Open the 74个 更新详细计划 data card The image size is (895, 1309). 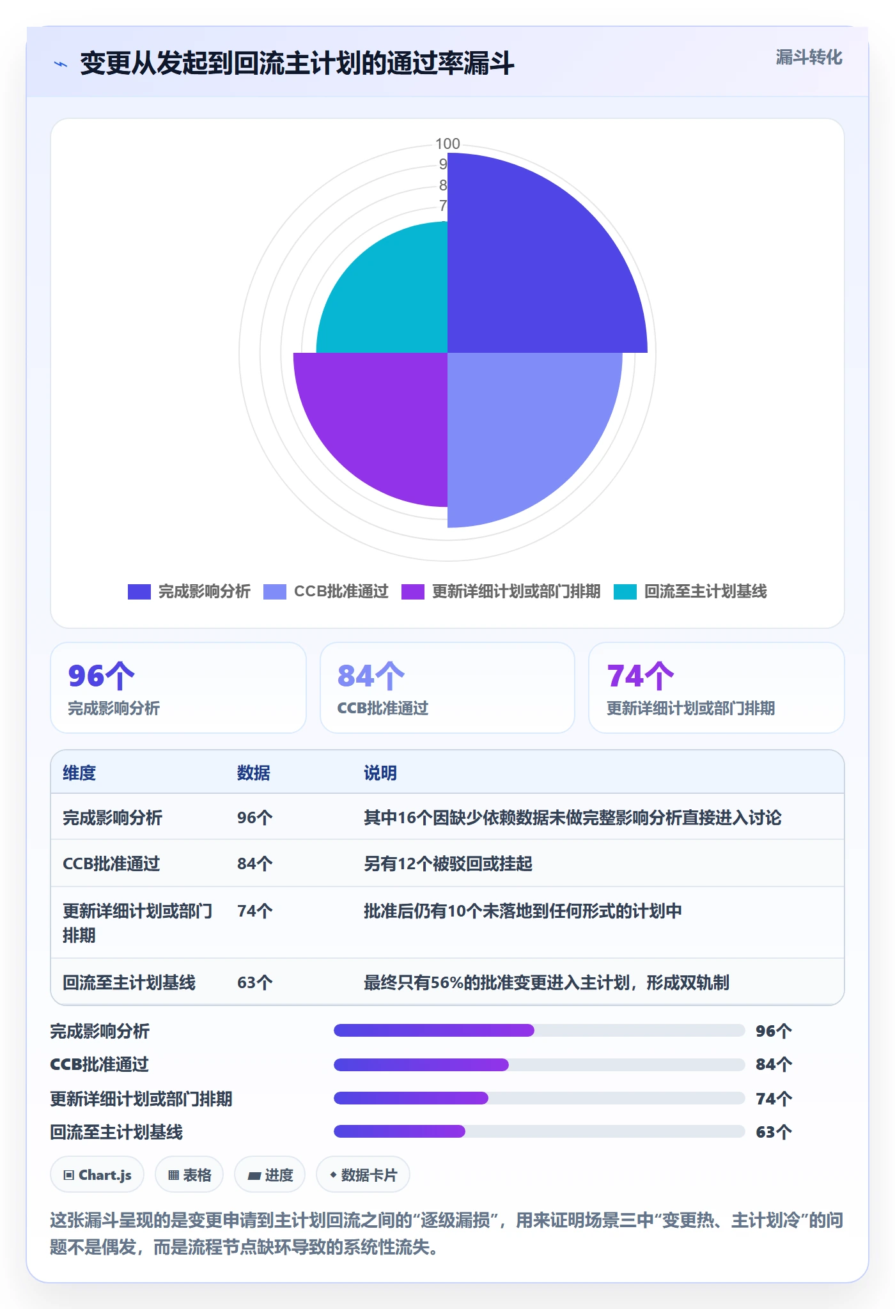pos(717,688)
